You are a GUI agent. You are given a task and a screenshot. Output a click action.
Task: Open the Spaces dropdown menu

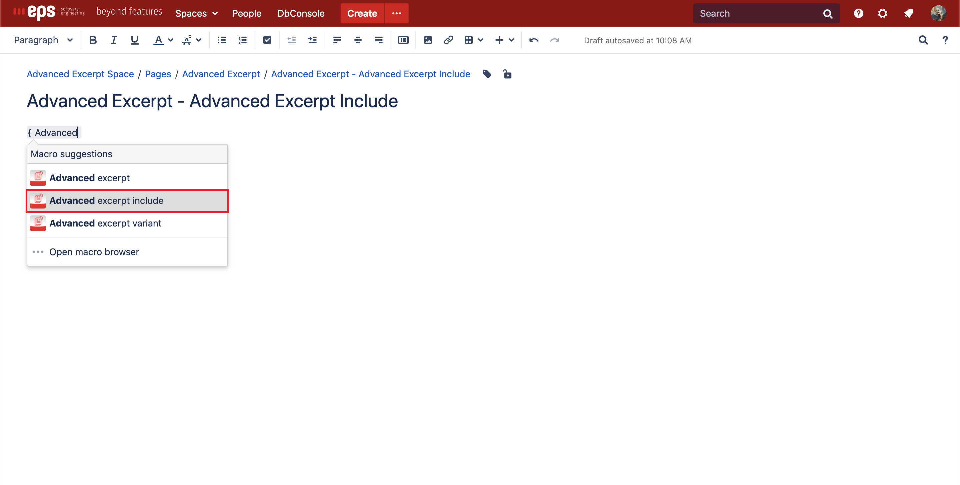point(196,13)
